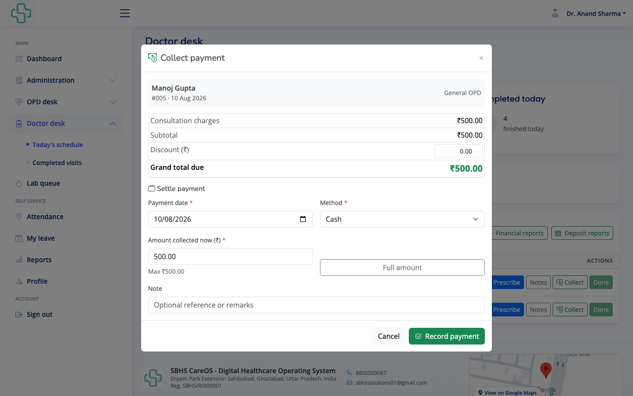This screenshot has width=633, height=396.
Task: Click the SBHS CareOS logo in header
Action: click(x=21, y=13)
